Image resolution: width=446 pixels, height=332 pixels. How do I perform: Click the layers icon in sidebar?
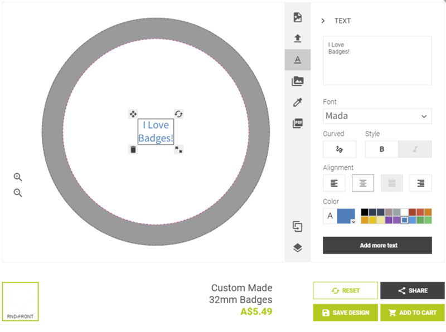click(298, 248)
